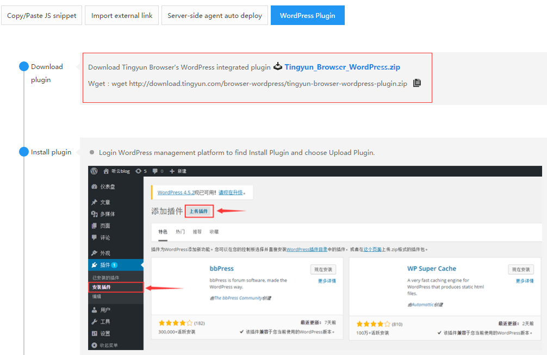Click the download icon beside Tingyun_Browser_WordPress.zip
Screen dimensions: 547x355
[x=277, y=67]
